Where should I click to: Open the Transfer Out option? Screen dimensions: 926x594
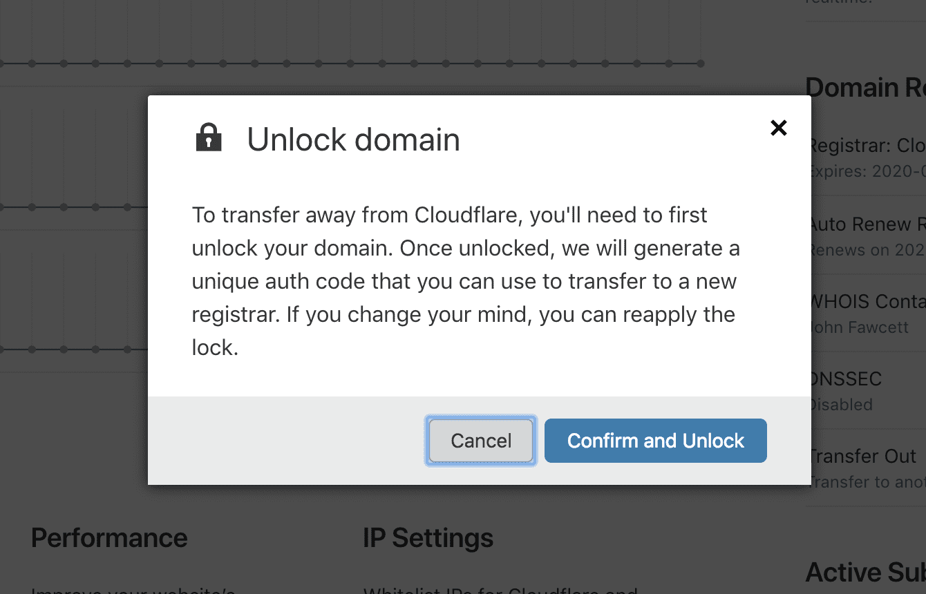pos(866,468)
